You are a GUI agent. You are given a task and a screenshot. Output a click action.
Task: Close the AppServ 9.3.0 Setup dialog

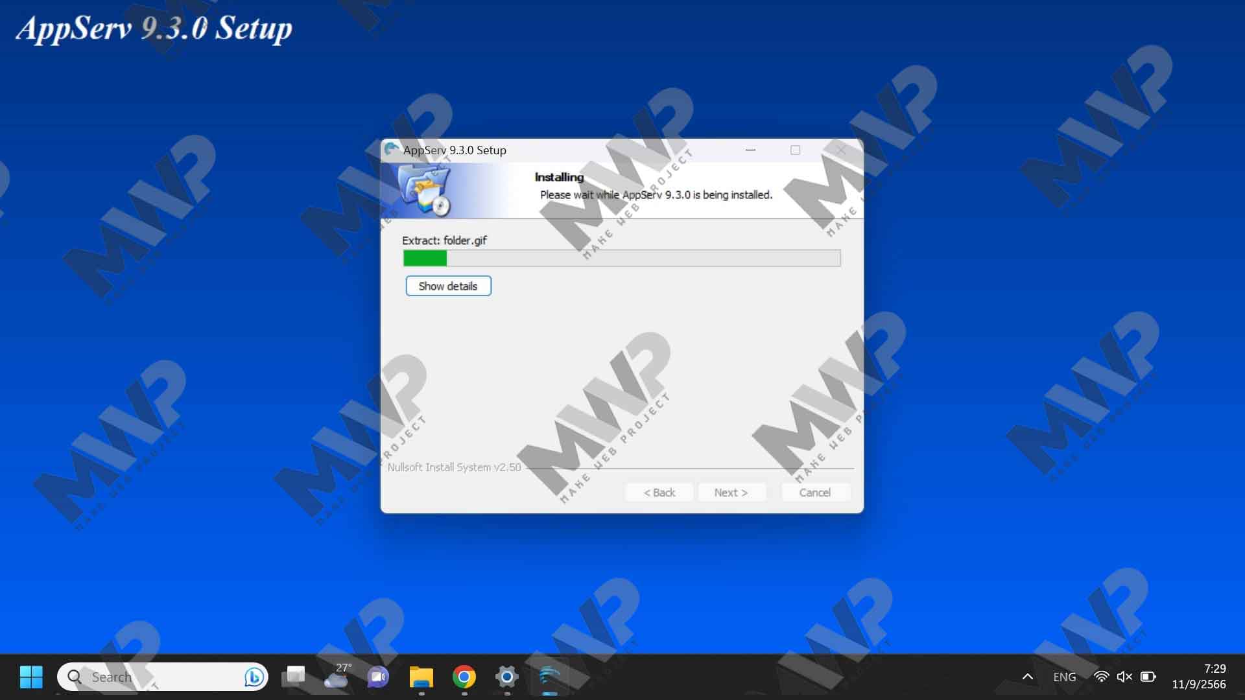[840, 150]
